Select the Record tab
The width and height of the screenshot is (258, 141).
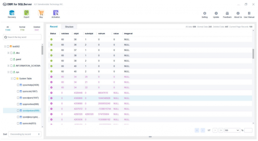54,27
